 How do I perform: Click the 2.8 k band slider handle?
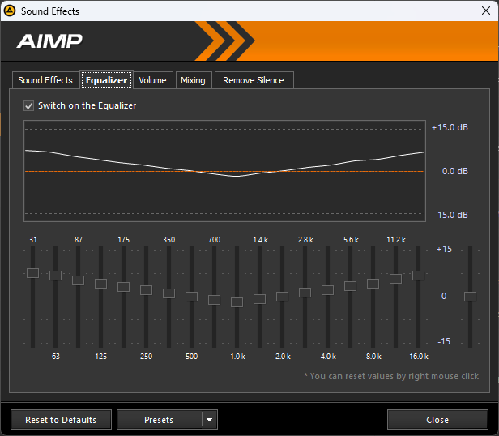(x=305, y=293)
